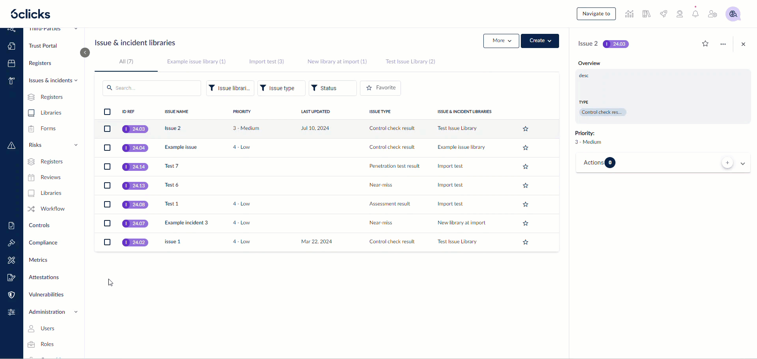Open the Test Issue Library (2) tab
The height and width of the screenshot is (359, 757).
coord(410,61)
